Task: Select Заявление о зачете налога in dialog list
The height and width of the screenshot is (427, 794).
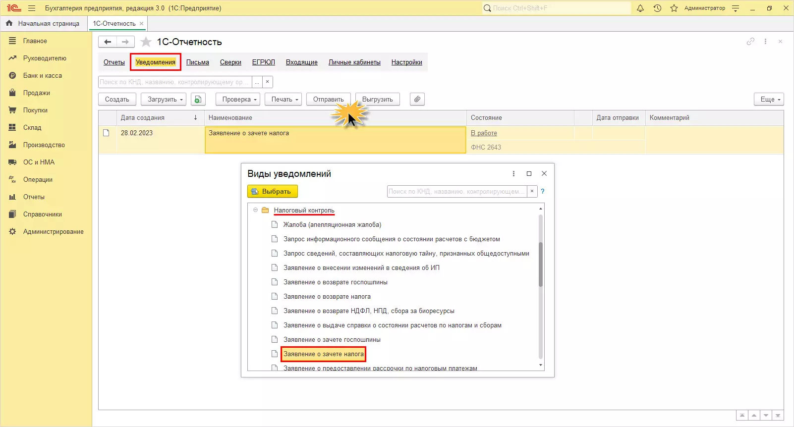Action: click(x=323, y=354)
